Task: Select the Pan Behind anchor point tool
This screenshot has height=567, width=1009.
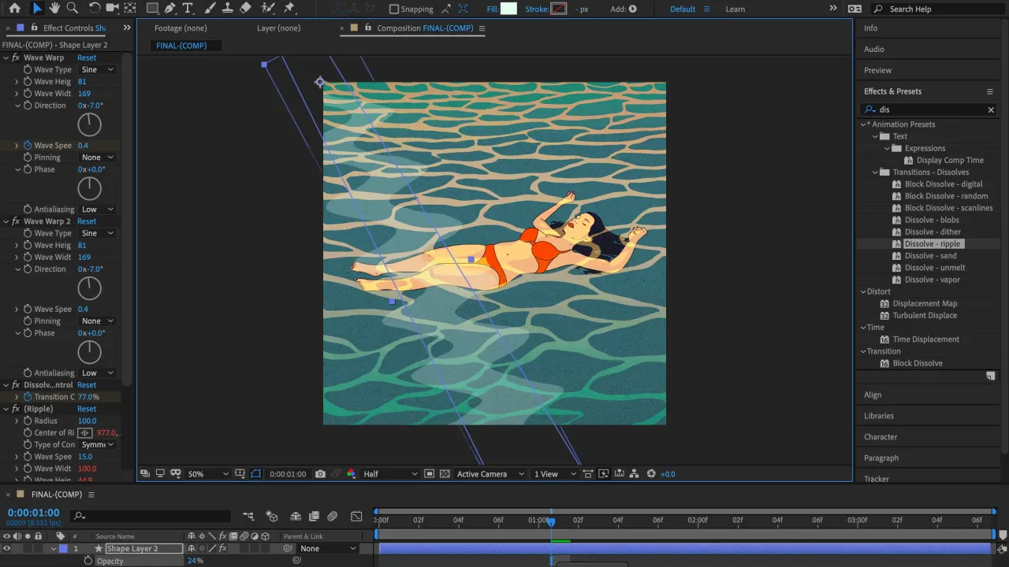Action: click(x=129, y=9)
